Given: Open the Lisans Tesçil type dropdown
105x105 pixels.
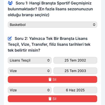Looking at the screenshot, I should [30, 60].
